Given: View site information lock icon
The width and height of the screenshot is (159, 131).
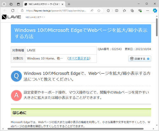Looking at the screenshot, I should 22,11.
